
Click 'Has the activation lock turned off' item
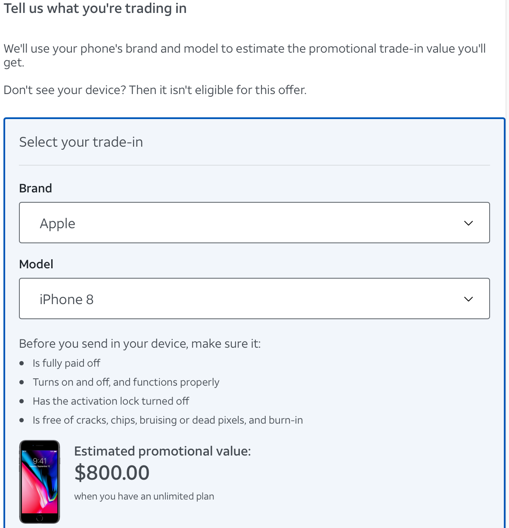click(x=111, y=401)
